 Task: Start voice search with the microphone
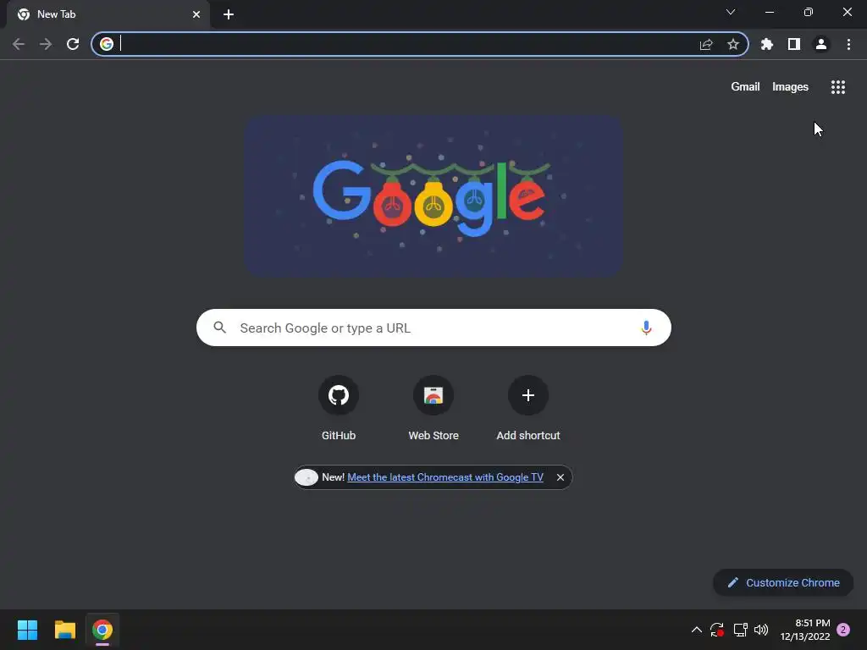(x=646, y=328)
